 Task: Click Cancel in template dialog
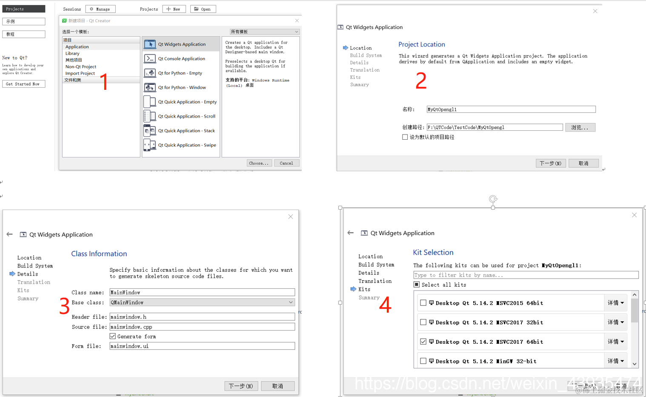(286, 163)
